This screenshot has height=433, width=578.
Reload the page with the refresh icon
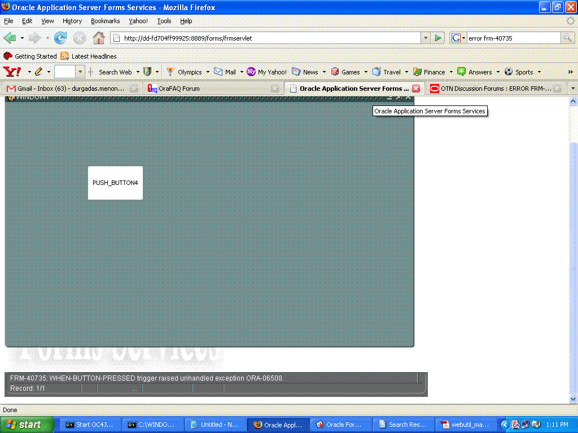point(60,38)
